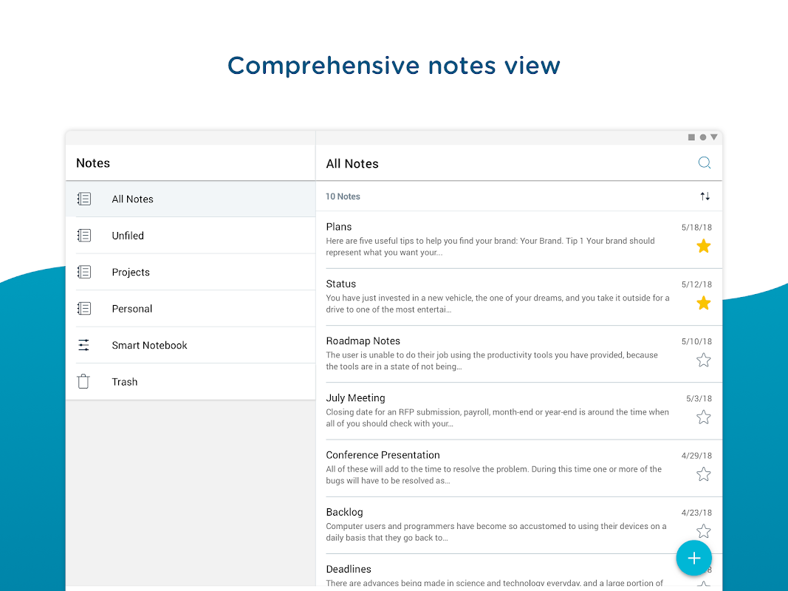Open the Roadmap Notes note title
788x591 pixels.
[x=363, y=341]
